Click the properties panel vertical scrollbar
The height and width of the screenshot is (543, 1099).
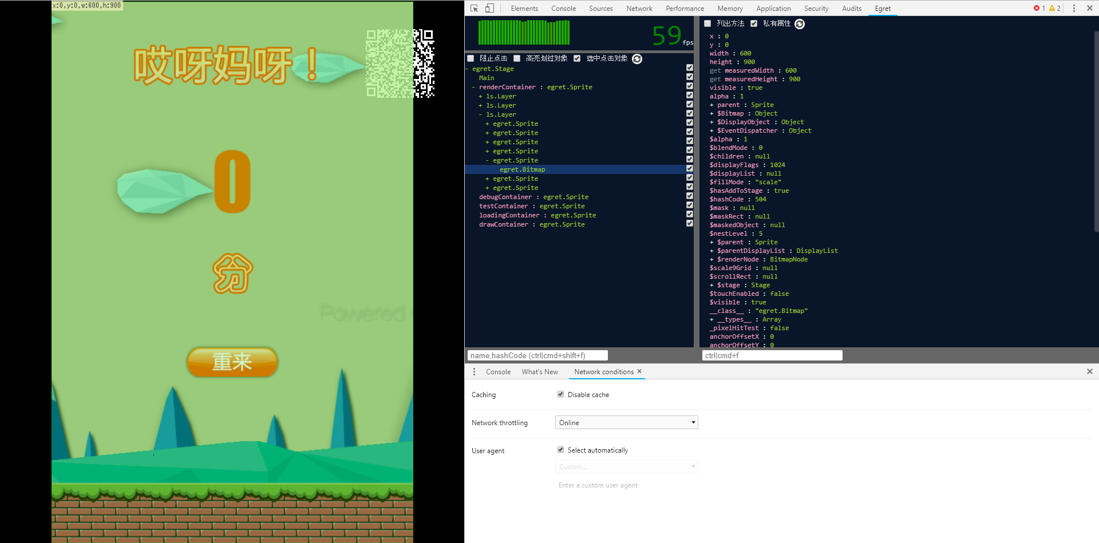1096,132
